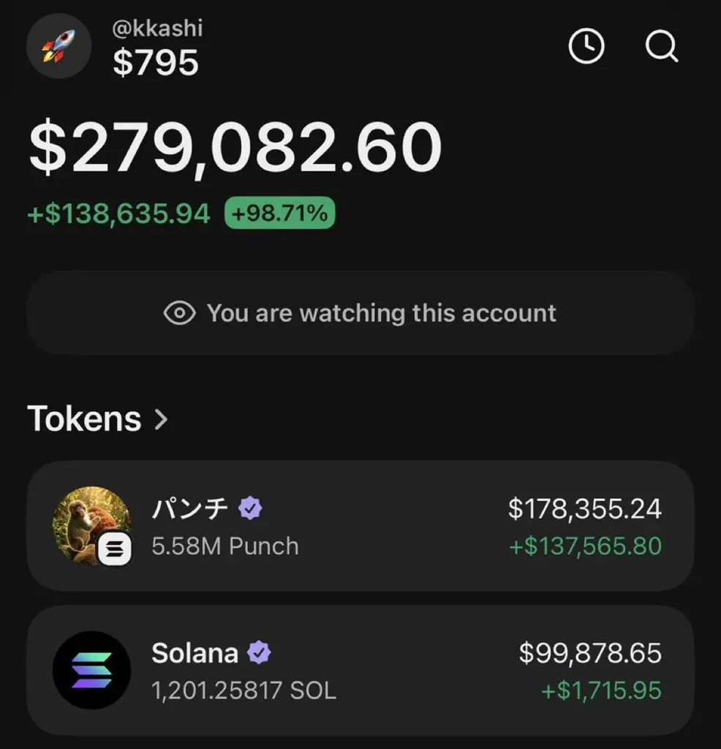This screenshot has height=749, width=721.
Task: Tap the search magnifier icon
Action: click(x=662, y=46)
